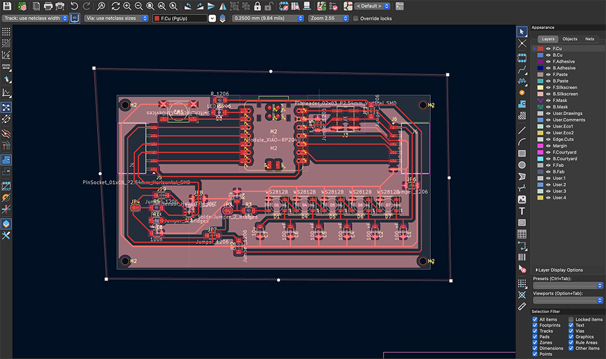The image size is (606, 359).
Task: Open the grid size 0.2500 mm dropdown
Action: (268, 18)
